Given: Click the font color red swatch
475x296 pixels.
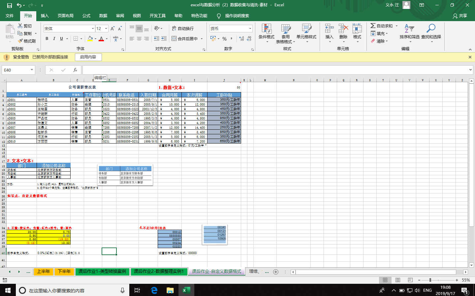Looking at the screenshot, I should tap(101, 39).
